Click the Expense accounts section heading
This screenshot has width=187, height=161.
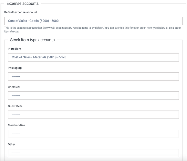pyautogui.click(x=23, y=4)
